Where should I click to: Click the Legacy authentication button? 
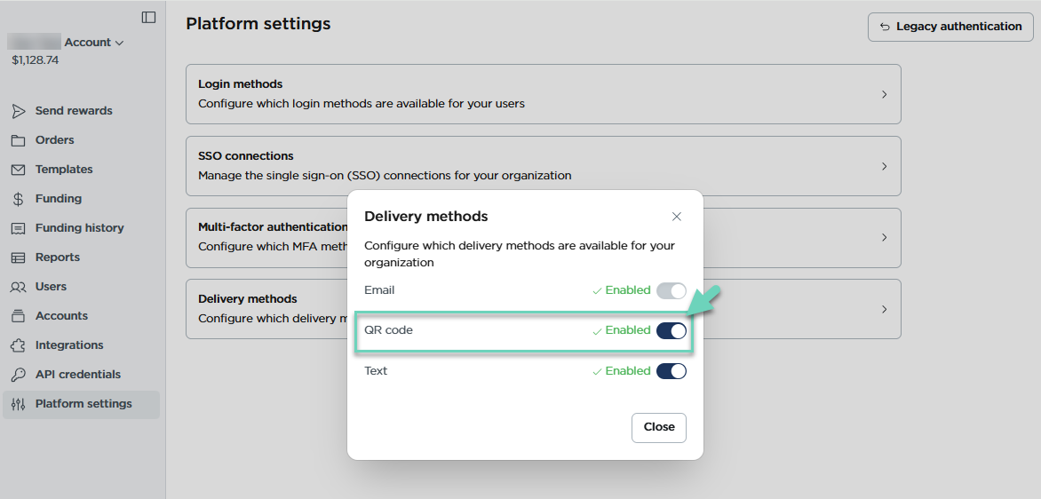950,27
